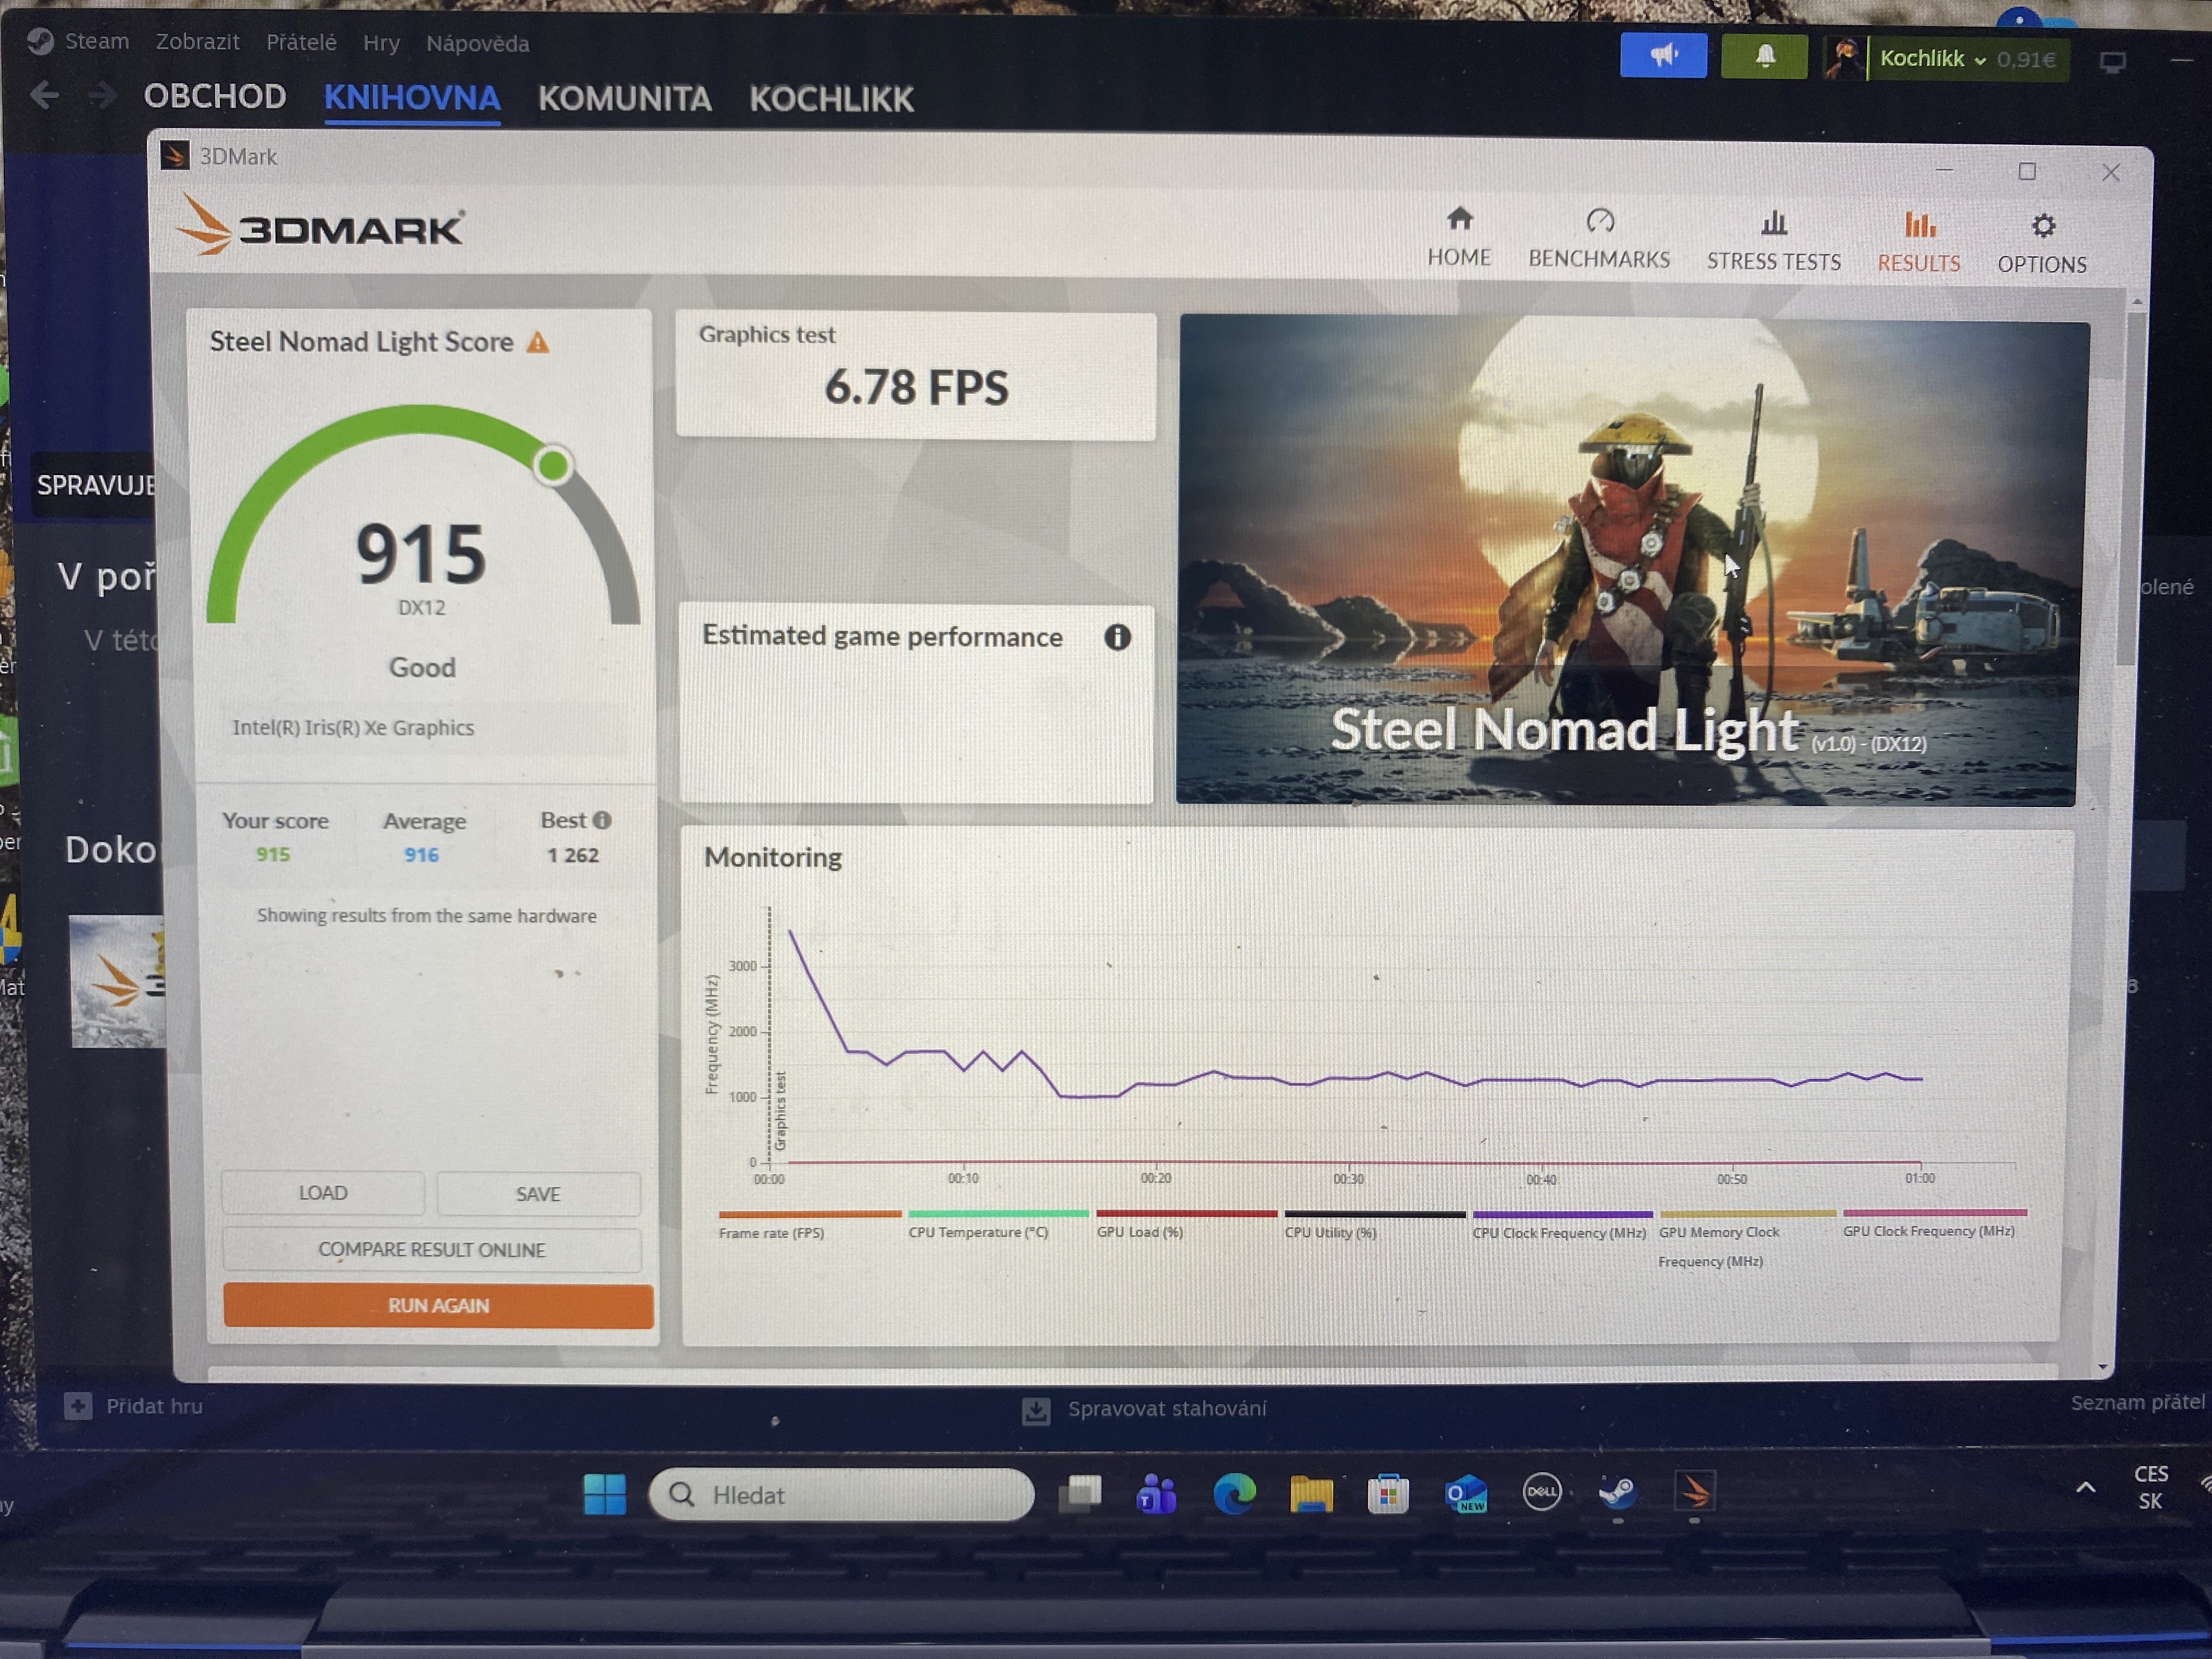Click the SAVE button

pyautogui.click(x=538, y=1194)
